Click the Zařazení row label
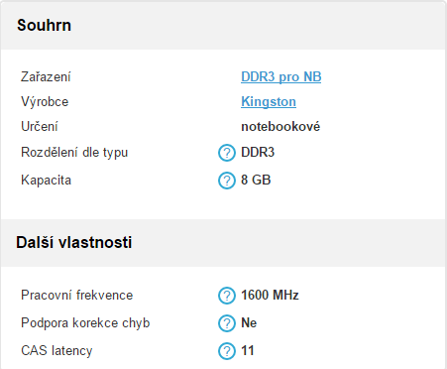 point(46,77)
